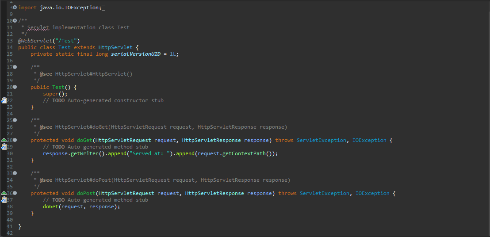The image size is (490, 237).
Task: Collapse the constructor Javadoc on line 17
Action: pos(15,67)
